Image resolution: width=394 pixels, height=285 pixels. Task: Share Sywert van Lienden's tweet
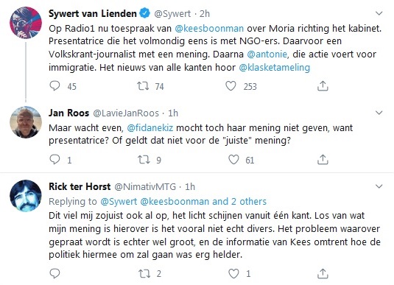[323, 86]
